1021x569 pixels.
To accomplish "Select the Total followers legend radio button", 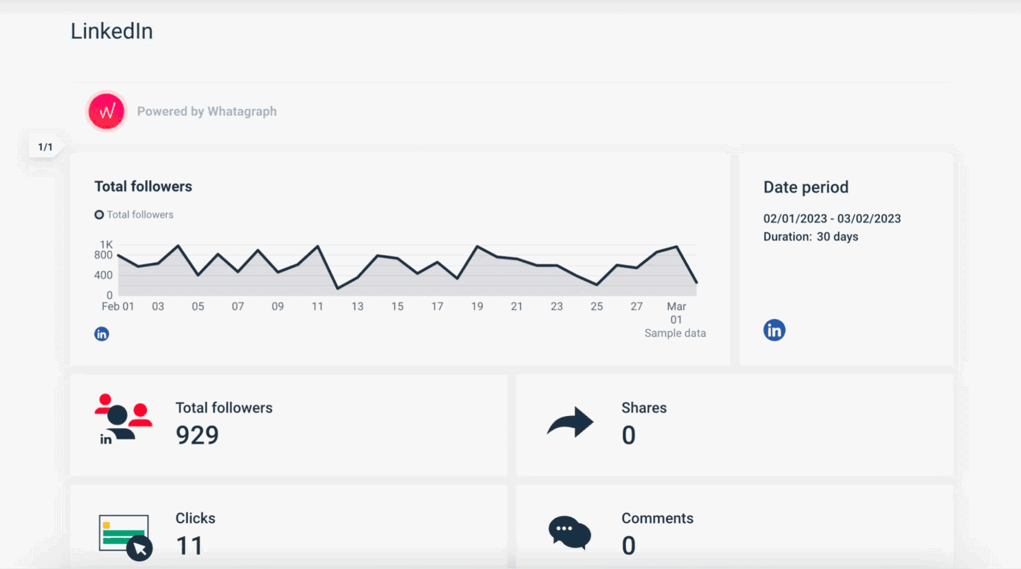I will pos(99,214).
